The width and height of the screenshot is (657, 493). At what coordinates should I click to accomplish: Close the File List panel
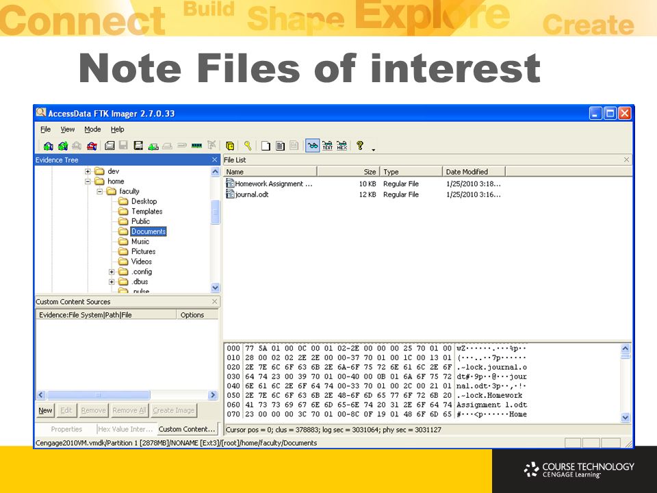coord(626,160)
